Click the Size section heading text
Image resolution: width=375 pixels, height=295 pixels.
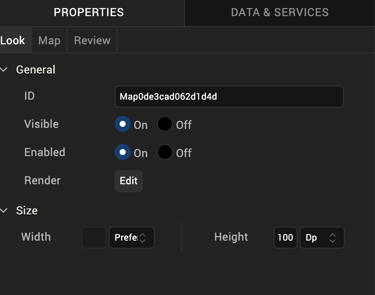(x=27, y=211)
